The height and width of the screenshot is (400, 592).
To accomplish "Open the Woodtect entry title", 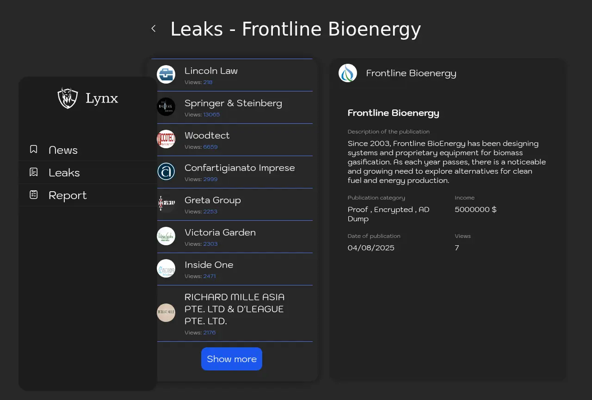I will click(x=207, y=135).
